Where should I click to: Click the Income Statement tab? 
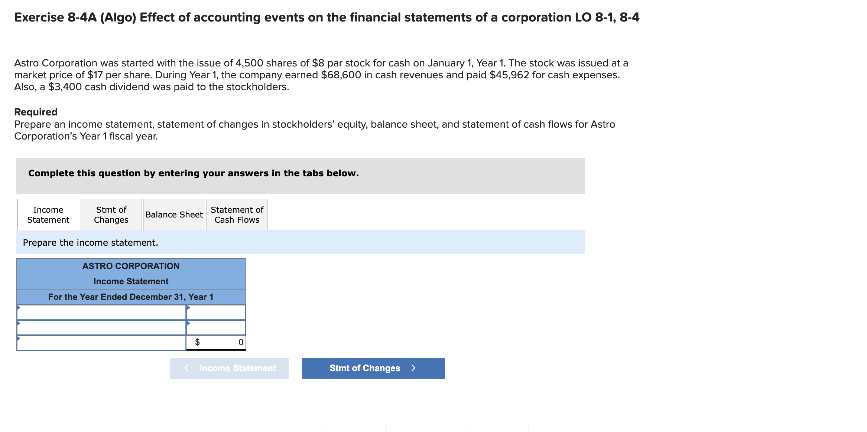(48, 215)
